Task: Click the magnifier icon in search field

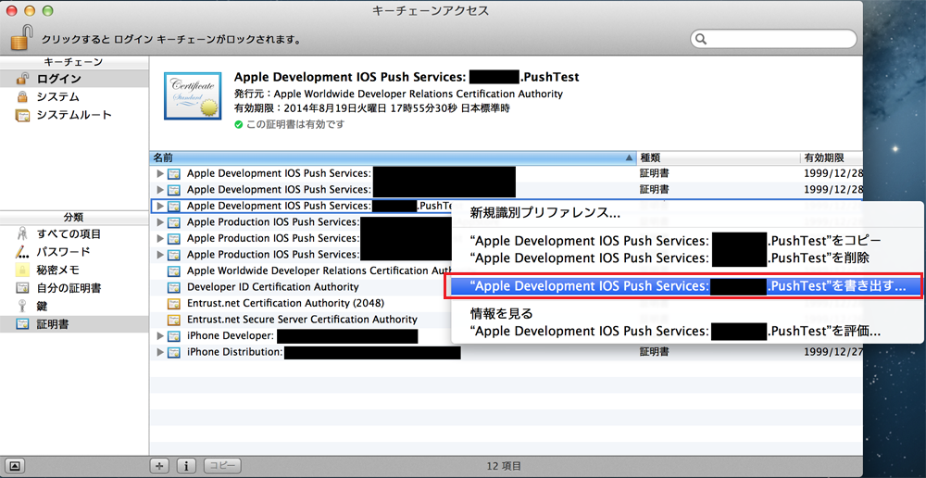Action: (x=701, y=39)
